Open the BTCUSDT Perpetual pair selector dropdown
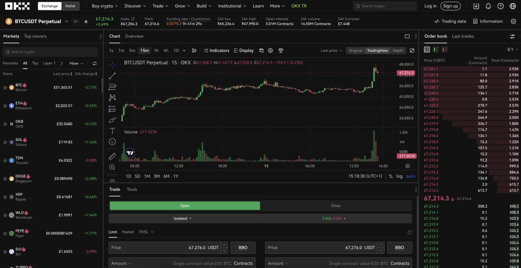Viewport: 521px width, 268px height. [66, 21]
